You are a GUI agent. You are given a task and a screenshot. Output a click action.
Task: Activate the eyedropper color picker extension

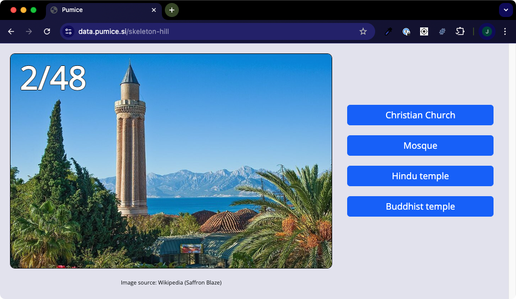(x=389, y=31)
